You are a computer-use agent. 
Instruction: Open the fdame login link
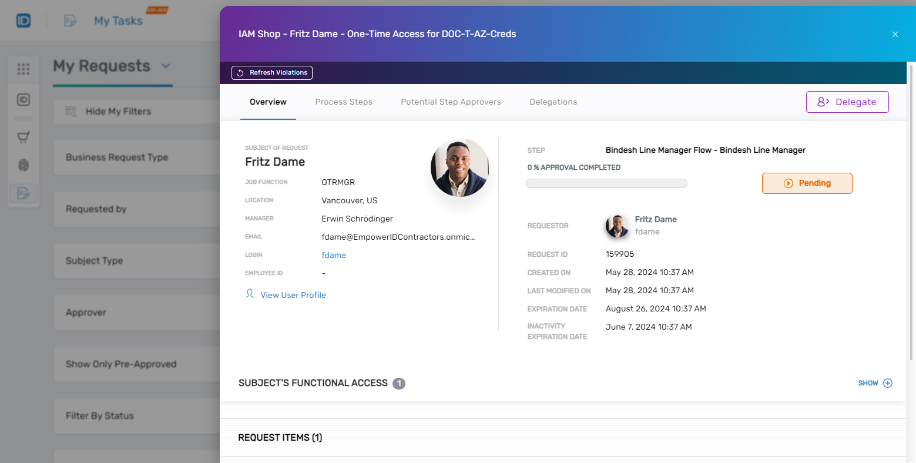coord(334,255)
